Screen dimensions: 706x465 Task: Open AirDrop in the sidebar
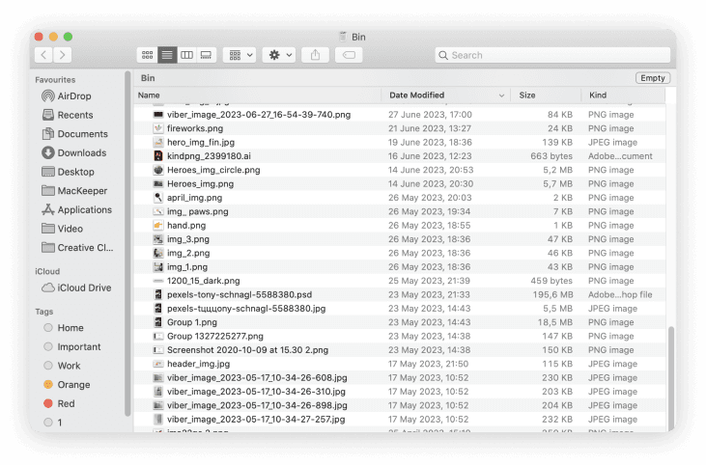tap(73, 96)
